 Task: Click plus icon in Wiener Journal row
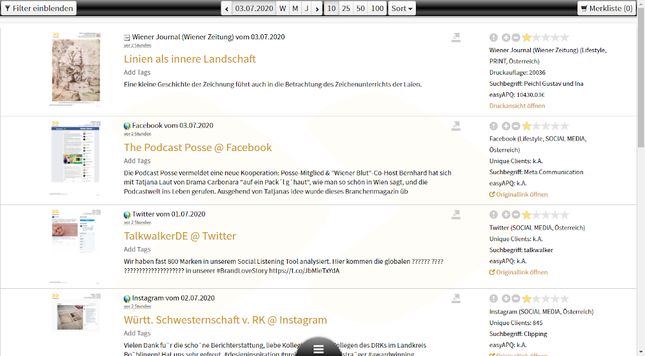(506, 38)
